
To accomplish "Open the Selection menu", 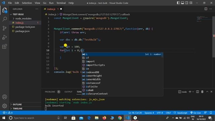I will [27, 3].
